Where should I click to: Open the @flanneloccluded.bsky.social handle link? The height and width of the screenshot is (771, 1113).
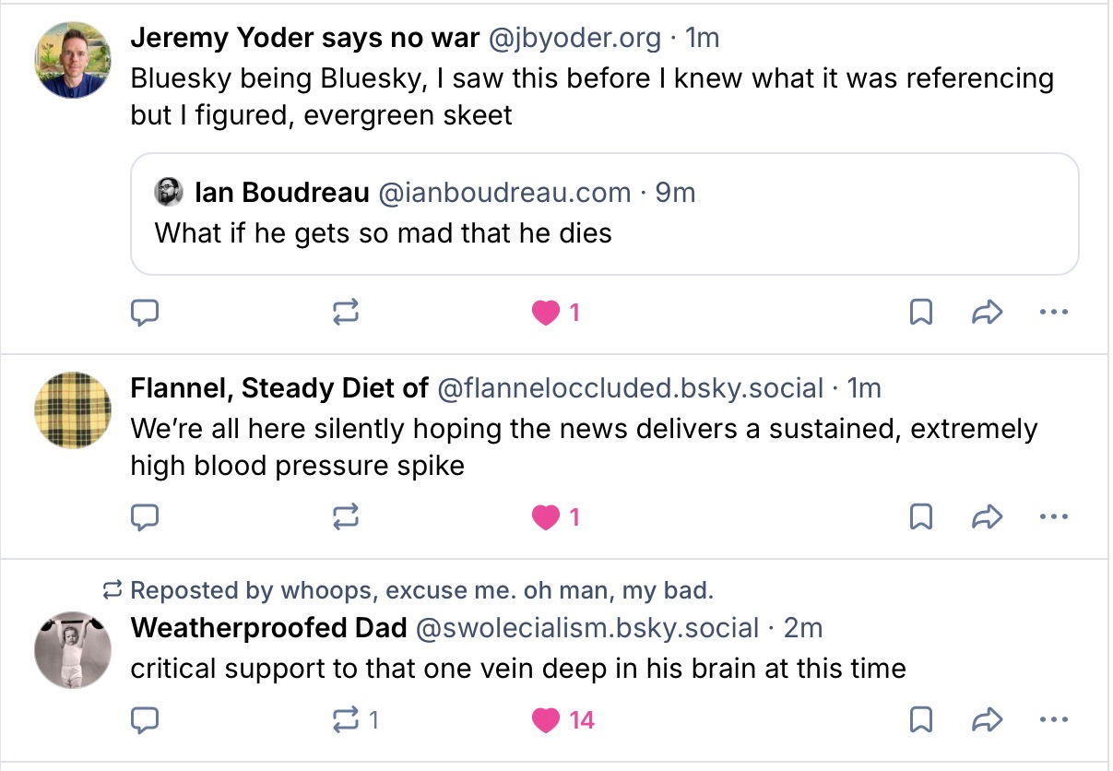coord(630,388)
